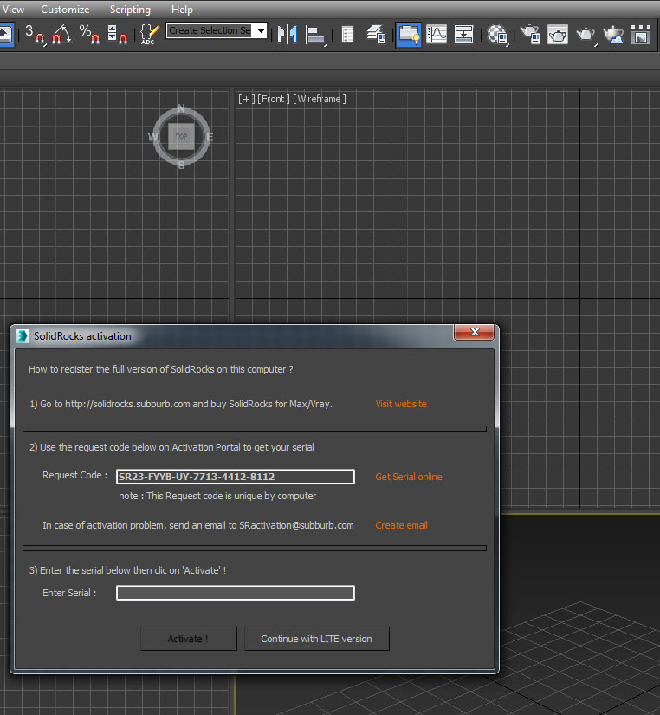Toggle the Percent Snap tool
This screenshot has width=660, height=715.
click(89, 34)
